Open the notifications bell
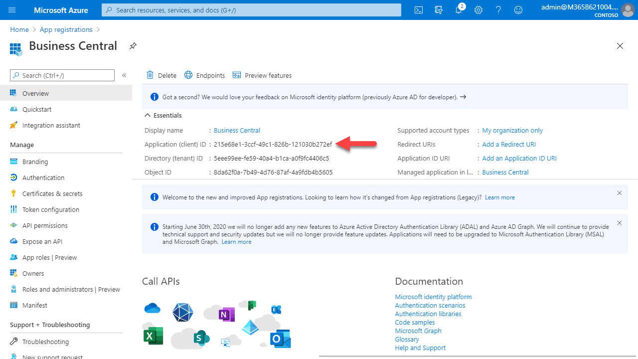638x359 pixels. pyautogui.click(x=459, y=9)
